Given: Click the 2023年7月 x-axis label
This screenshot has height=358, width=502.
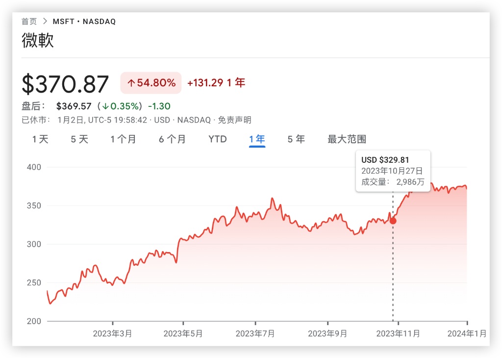Looking at the screenshot, I should (255, 333).
